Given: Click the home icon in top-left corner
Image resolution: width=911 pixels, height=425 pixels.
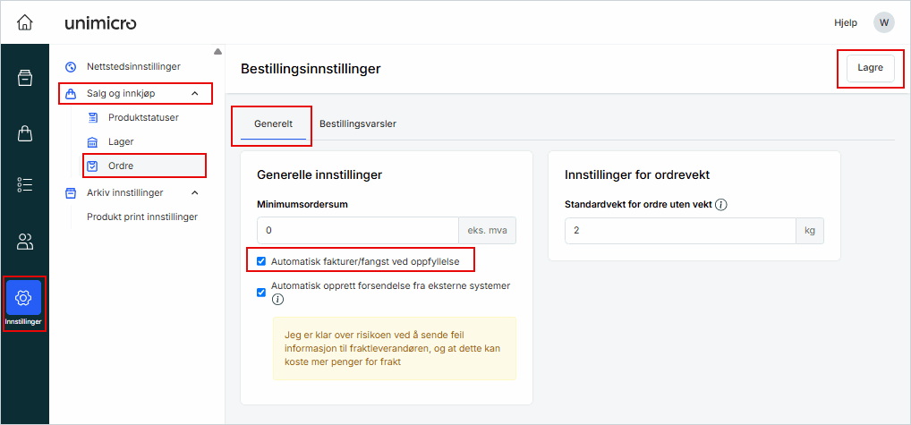Looking at the screenshot, I should 24,22.
